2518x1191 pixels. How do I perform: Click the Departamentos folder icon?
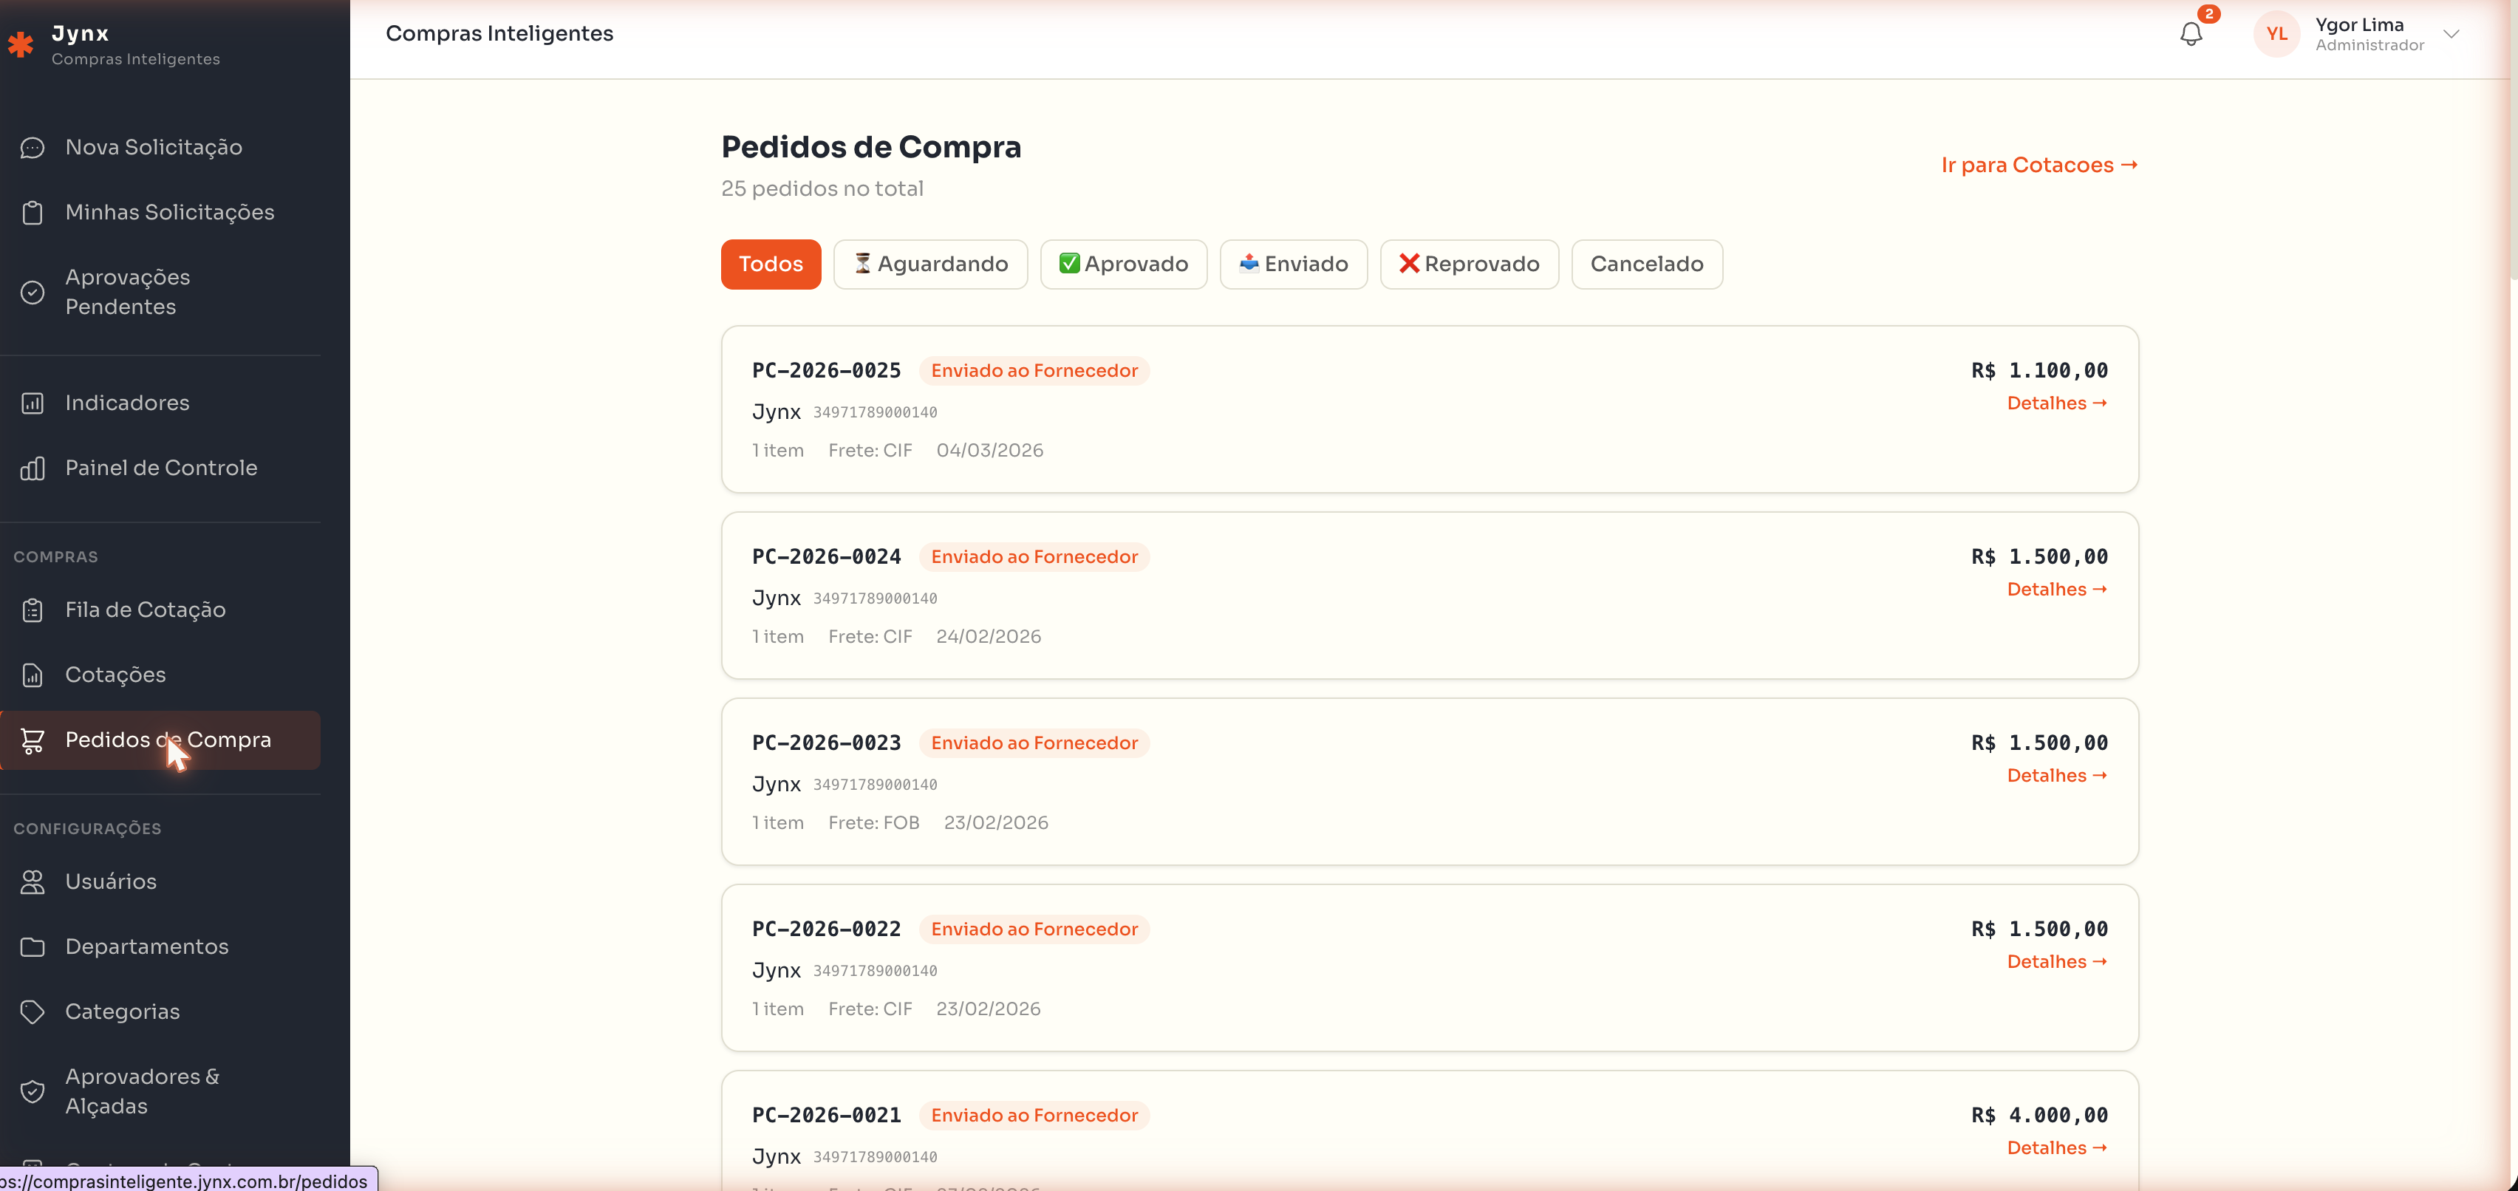click(x=33, y=946)
